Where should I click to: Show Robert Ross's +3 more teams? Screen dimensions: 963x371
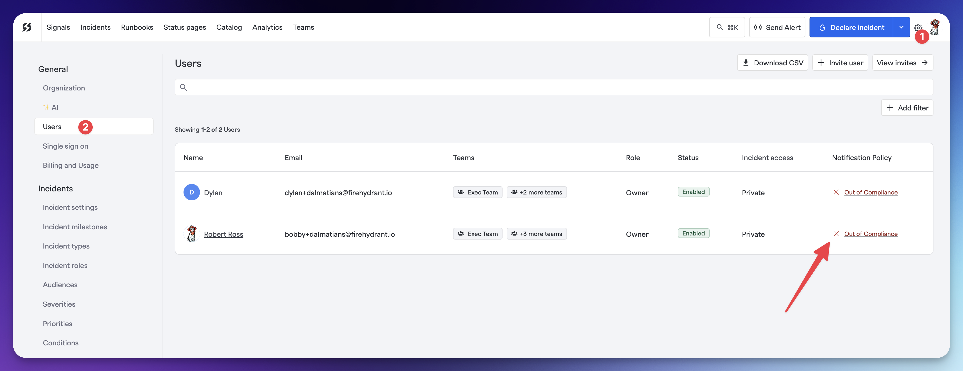tap(536, 234)
